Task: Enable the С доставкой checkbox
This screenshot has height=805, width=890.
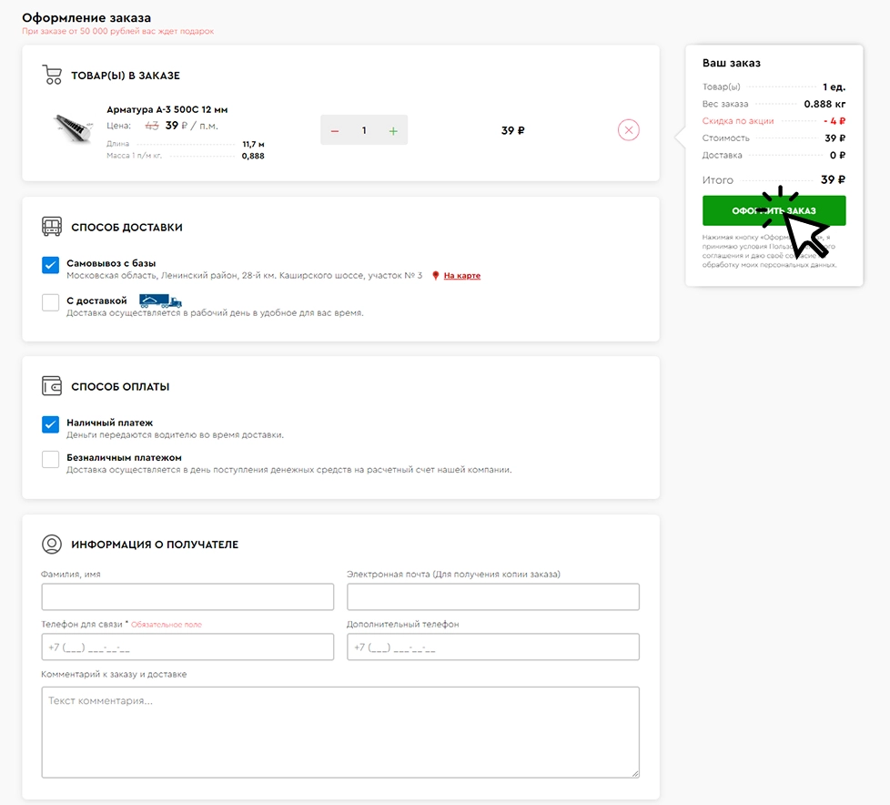Action: click(x=51, y=302)
